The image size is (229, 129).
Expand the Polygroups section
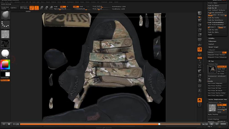(x=212, y=41)
